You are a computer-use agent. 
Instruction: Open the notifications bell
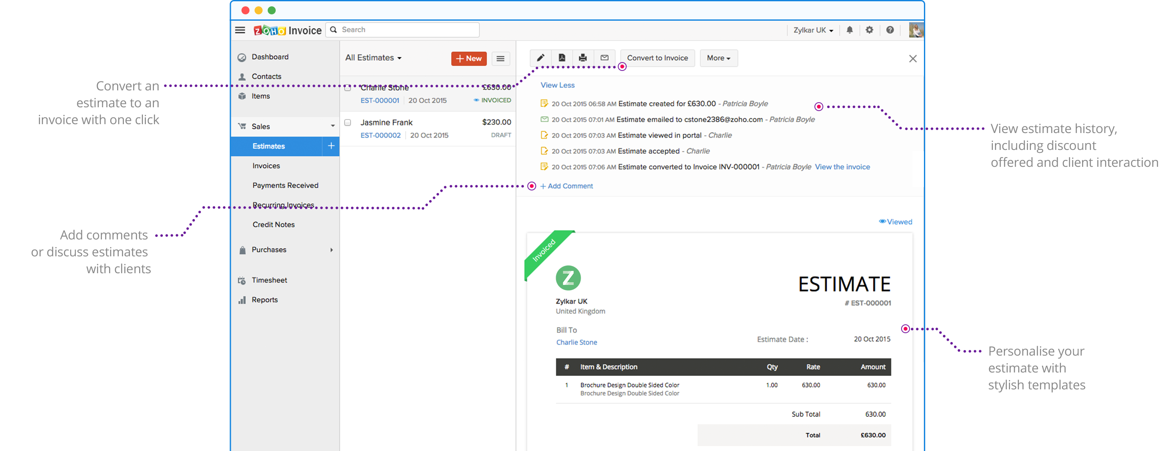(849, 30)
